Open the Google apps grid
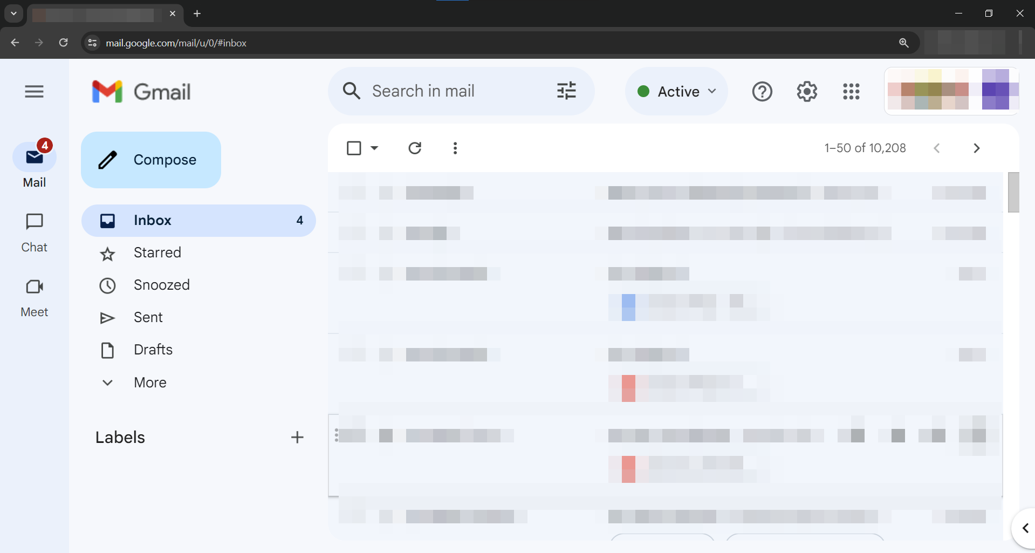The width and height of the screenshot is (1035, 553). click(x=851, y=92)
